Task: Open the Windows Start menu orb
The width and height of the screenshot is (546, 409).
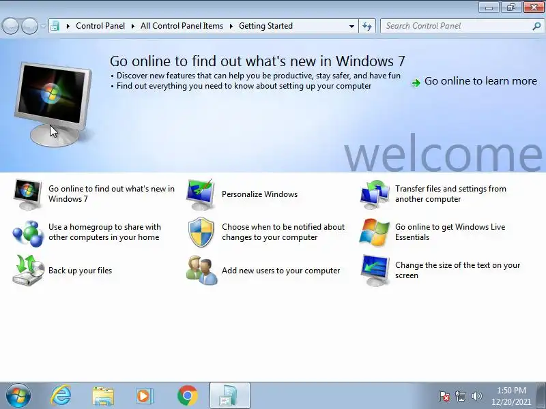Action: [18, 395]
